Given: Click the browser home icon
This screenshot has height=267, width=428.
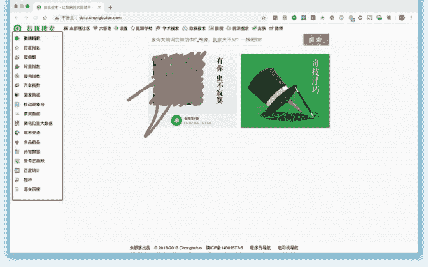Looking at the screenshot, I should (x=45, y=18).
